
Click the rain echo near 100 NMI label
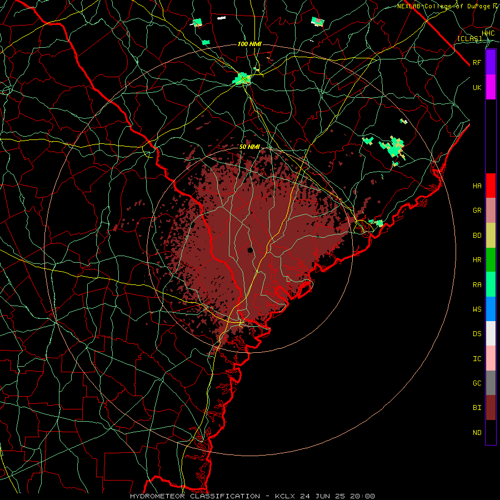242,78
